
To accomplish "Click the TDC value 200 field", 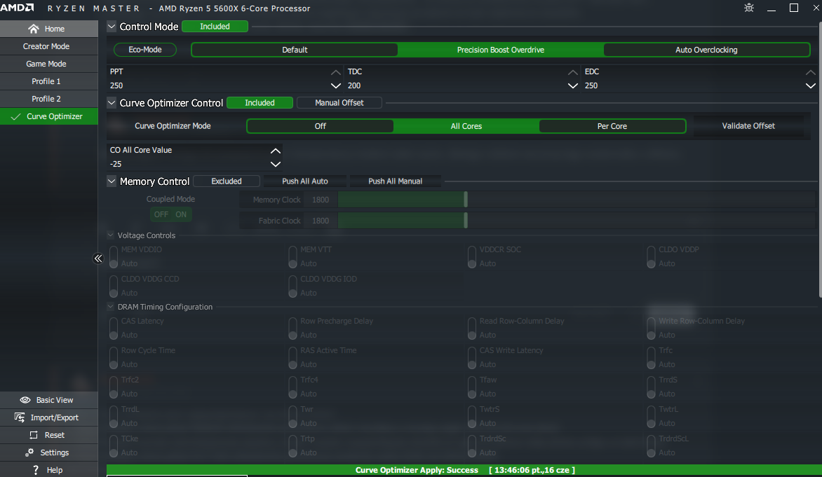I will pos(456,85).
